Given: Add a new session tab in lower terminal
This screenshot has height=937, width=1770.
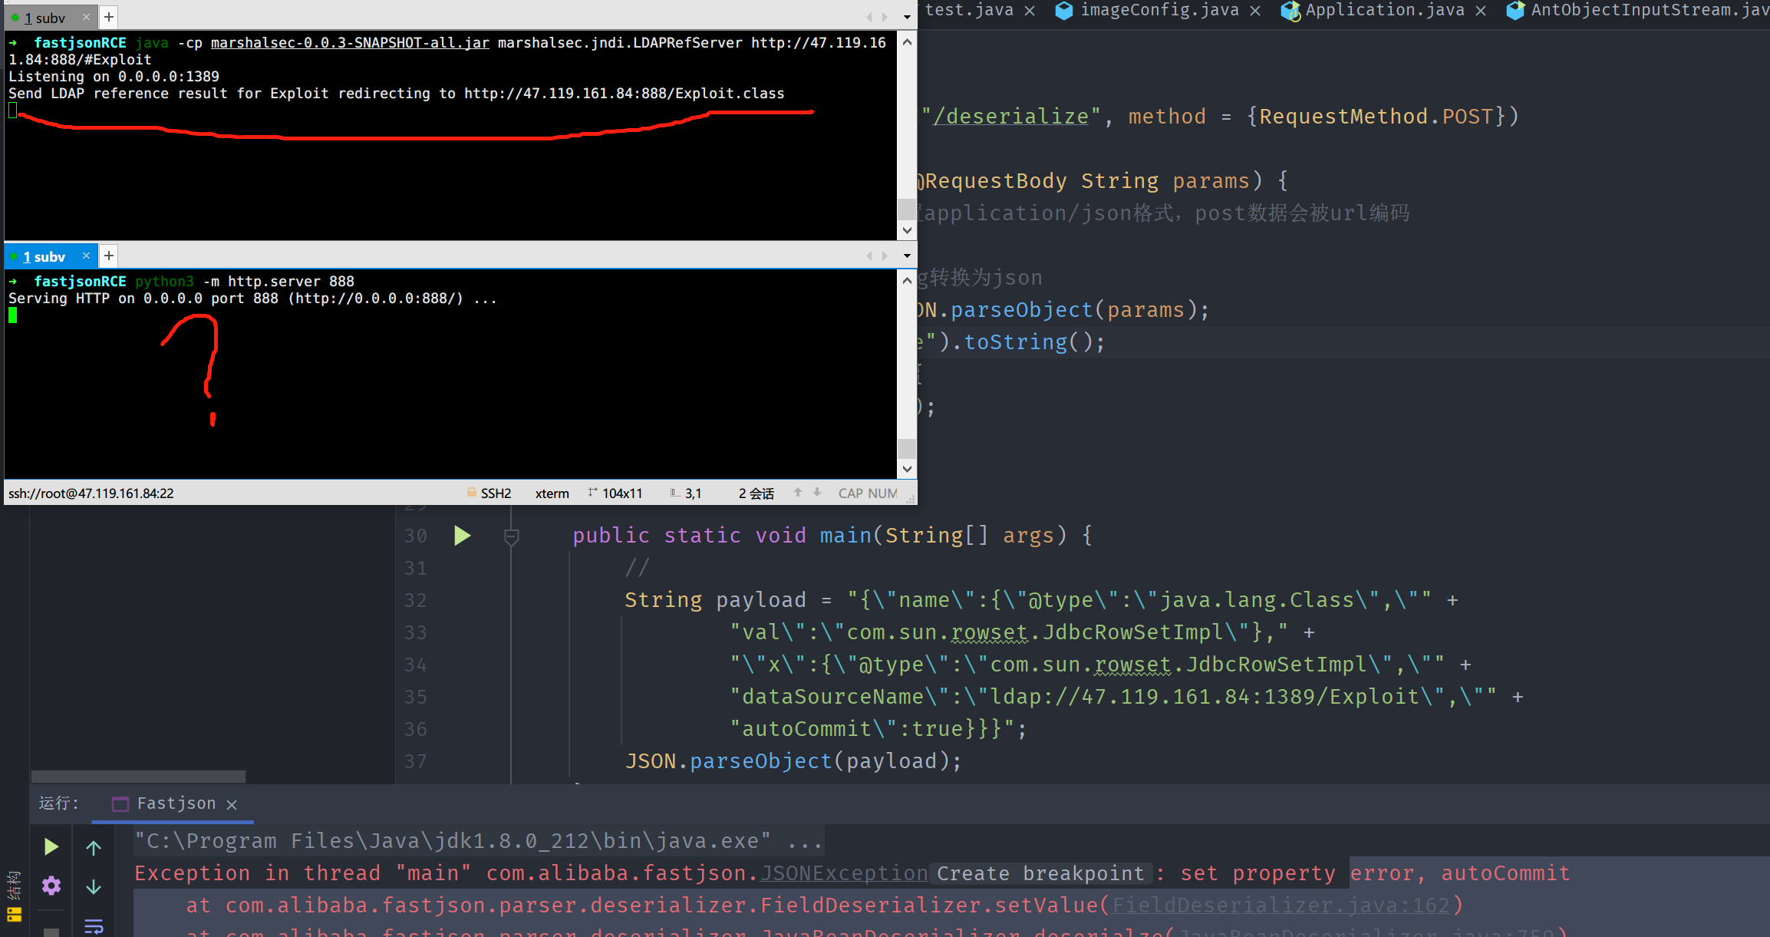Looking at the screenshot, I should tap(109, 256).
